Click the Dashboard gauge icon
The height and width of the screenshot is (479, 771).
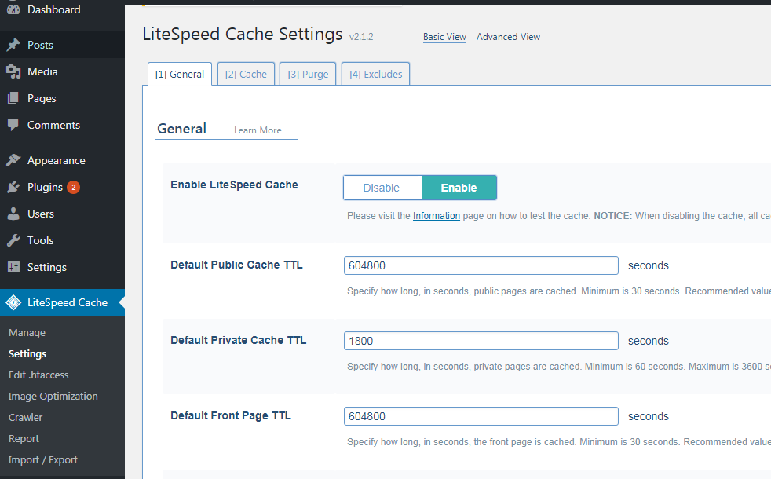[13, 9]
